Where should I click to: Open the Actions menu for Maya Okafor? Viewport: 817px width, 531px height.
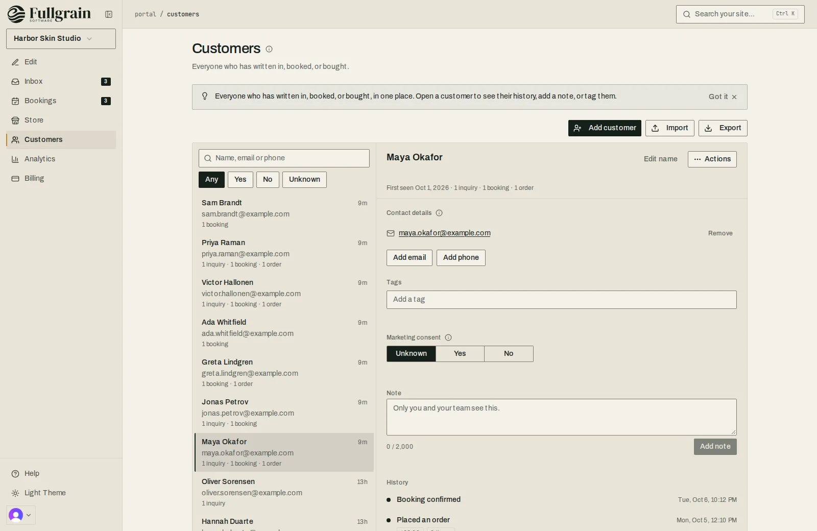click(x=712, y=159)
